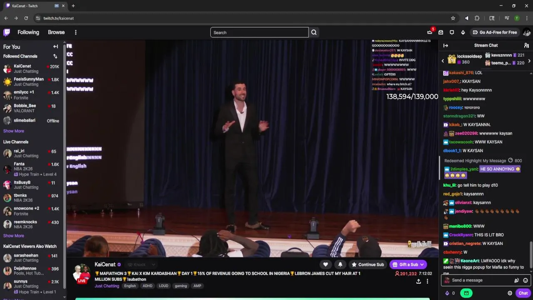The width and height of the screenshot is (533, 300).
Task: Open Bobbie_Bee VALORANT channel
Action: tap(31, 108)
